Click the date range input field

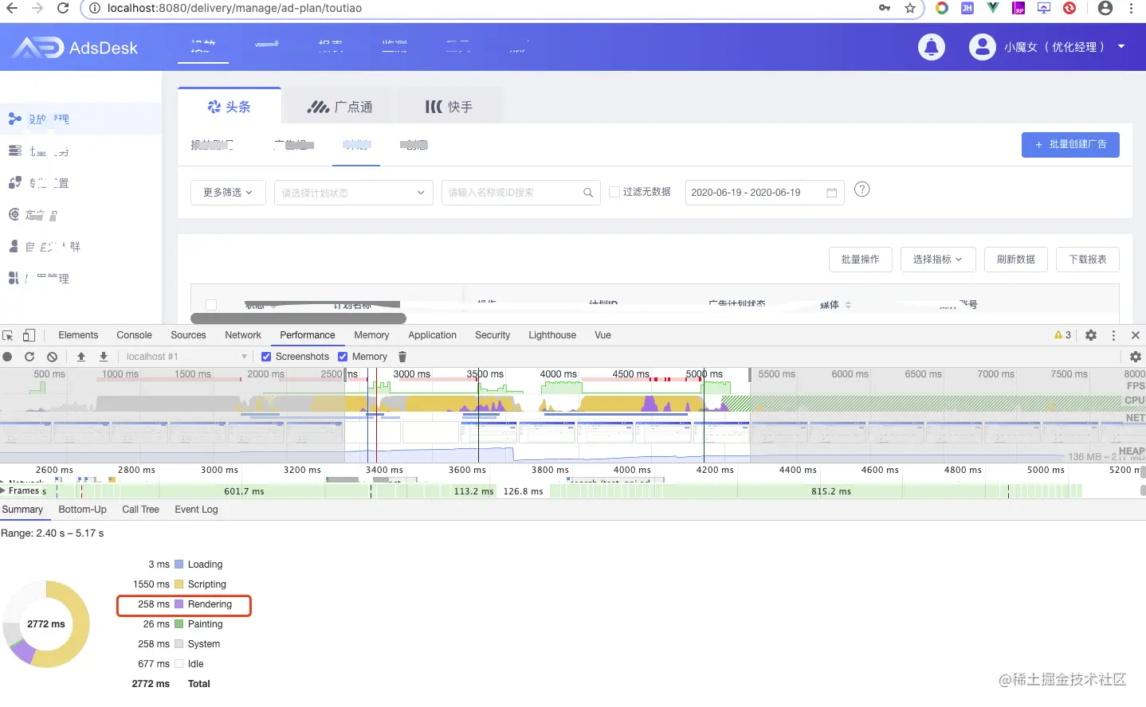coord(764,193)
